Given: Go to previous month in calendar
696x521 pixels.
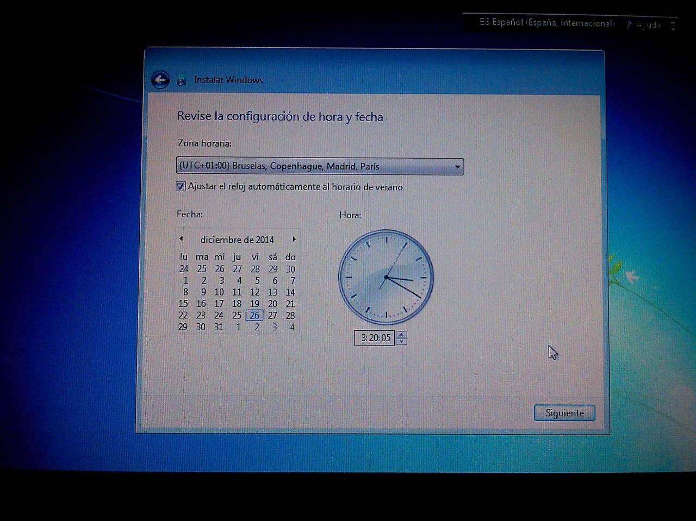Looking at the screenshot, I should coord(181,239).
